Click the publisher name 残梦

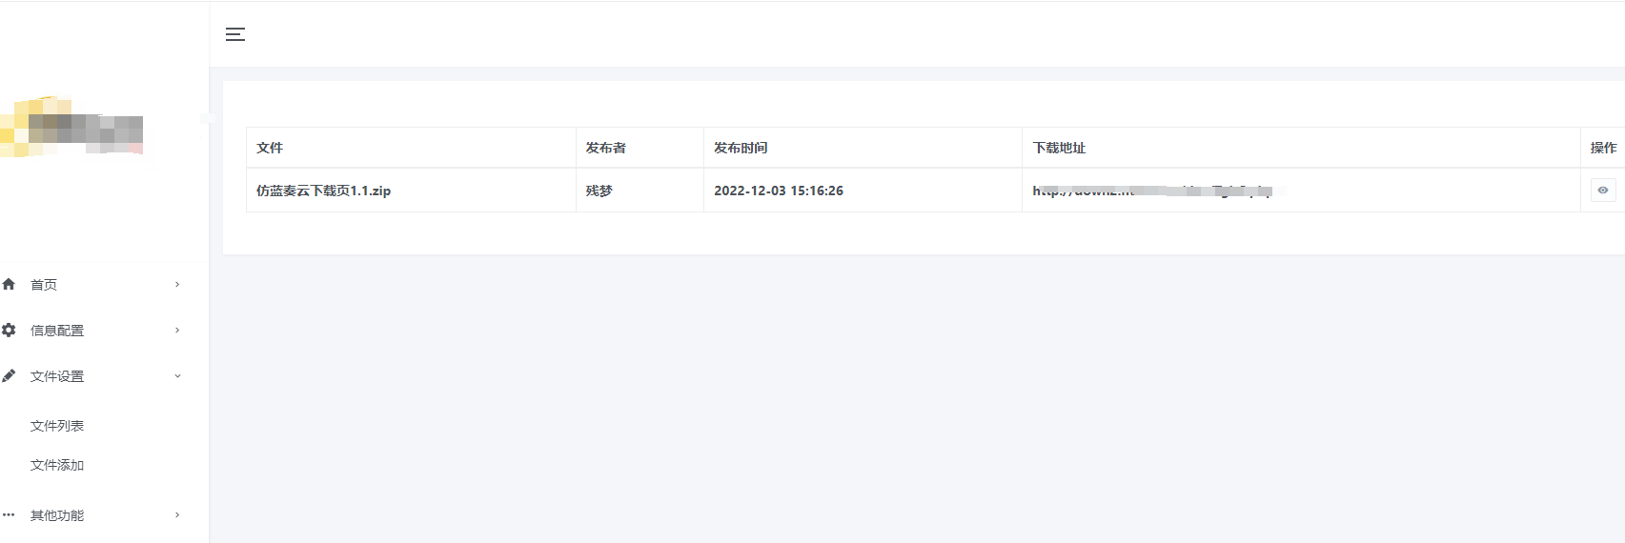click(599, 191)
